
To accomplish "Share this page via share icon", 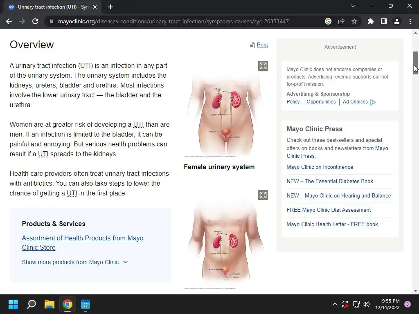I will click(x=341, y=21).
